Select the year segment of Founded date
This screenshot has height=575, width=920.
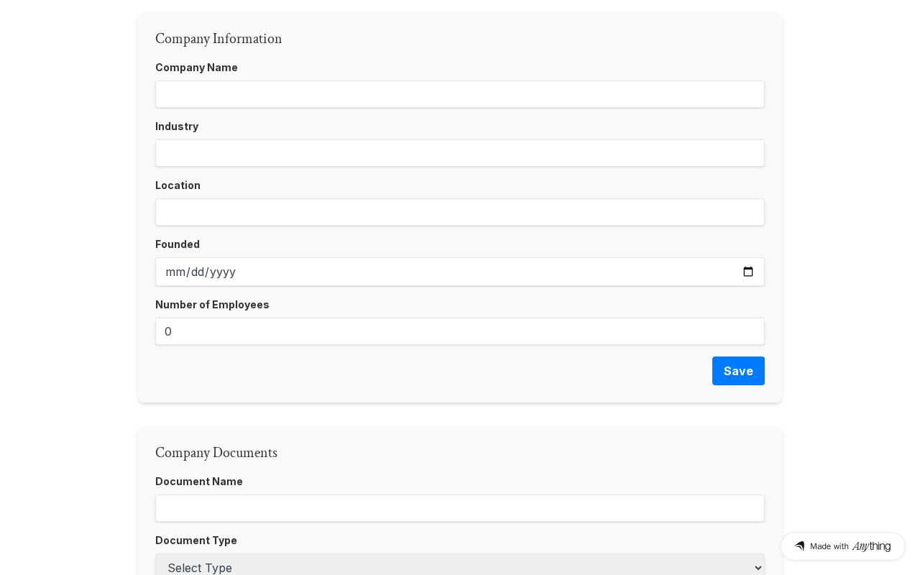pyautogui.click(x=223, y=272)
